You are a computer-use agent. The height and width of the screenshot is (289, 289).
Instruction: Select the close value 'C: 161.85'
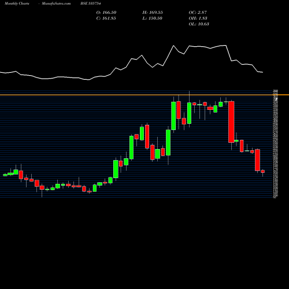pos(106,18)
